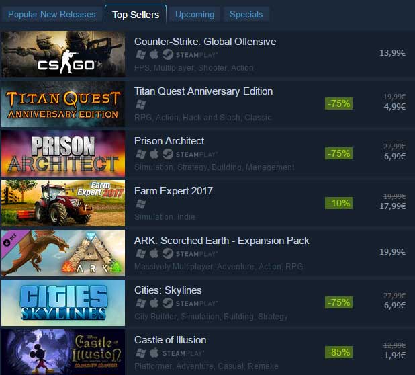Click Windows icon under Counter-Strike: Global Offensive
Image resolution: width=415 pixels, height=375 pixels.
tap(140, 55)
